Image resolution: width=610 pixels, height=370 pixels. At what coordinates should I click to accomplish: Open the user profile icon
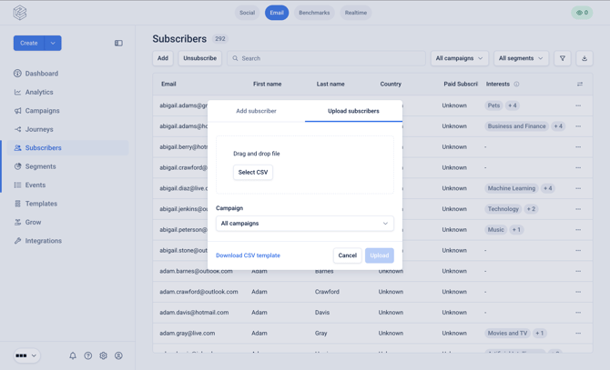tap(118, 355)
